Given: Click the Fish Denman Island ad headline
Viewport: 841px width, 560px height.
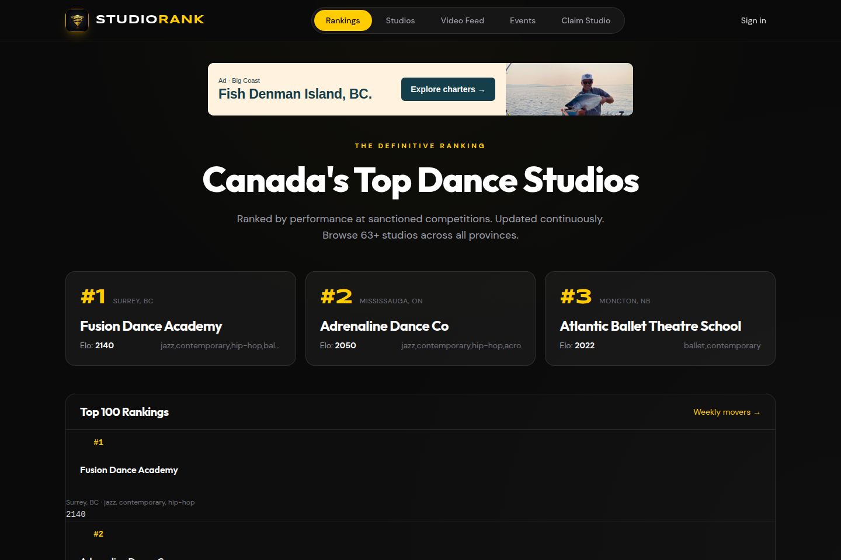Looking at the screenshot, I should (295, 94).
